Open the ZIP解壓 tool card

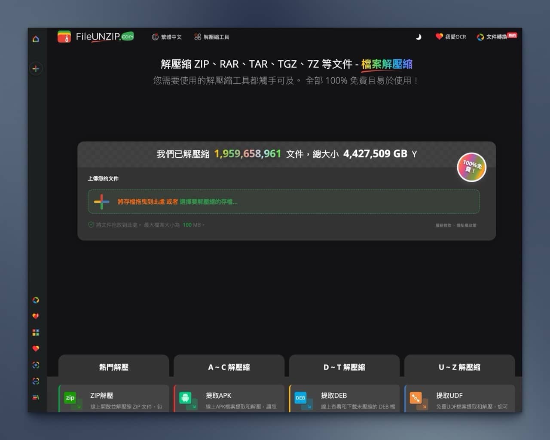pyautogui.click(x=114, y=399)
